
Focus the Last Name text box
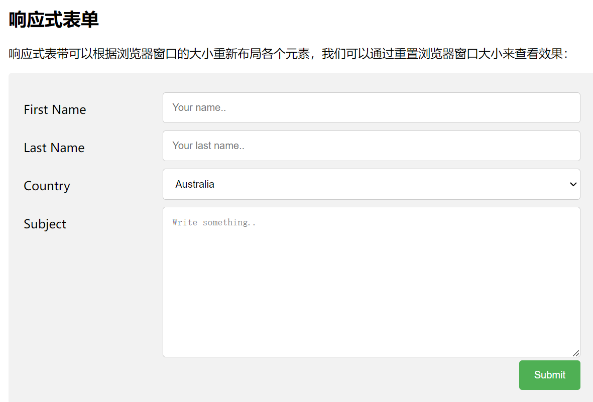click(372, 146)
